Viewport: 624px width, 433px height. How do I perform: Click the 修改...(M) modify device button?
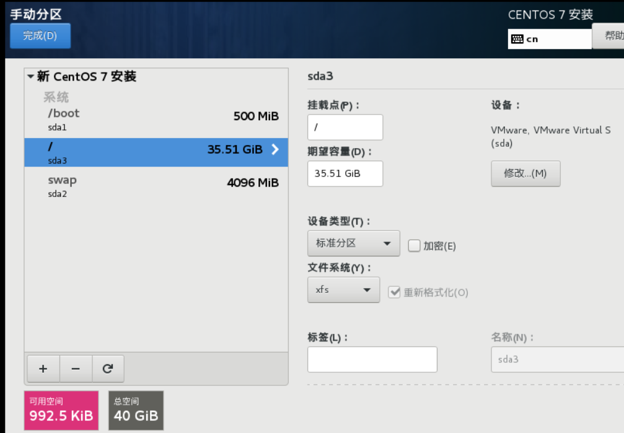[x=525, y=173]
